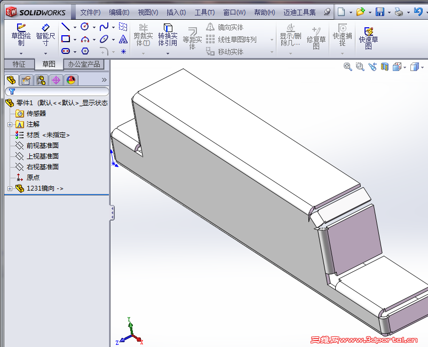Screen dimensions: 428x347
Task: Switch to the 办公室产品 tab
Action: 84,64
